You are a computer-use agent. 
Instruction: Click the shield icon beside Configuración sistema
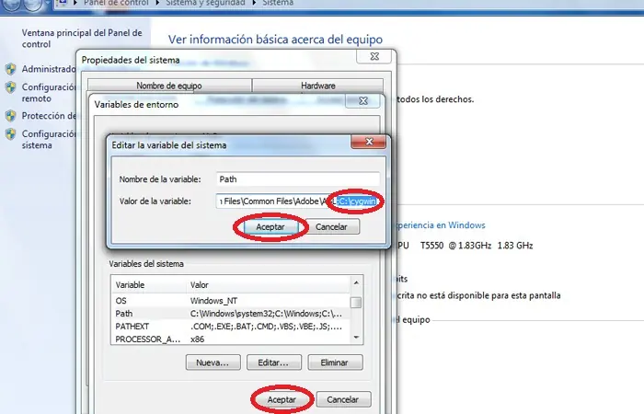tap(11, 134)
